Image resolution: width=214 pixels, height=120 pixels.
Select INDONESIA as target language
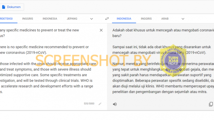click(x=124, y=19)
